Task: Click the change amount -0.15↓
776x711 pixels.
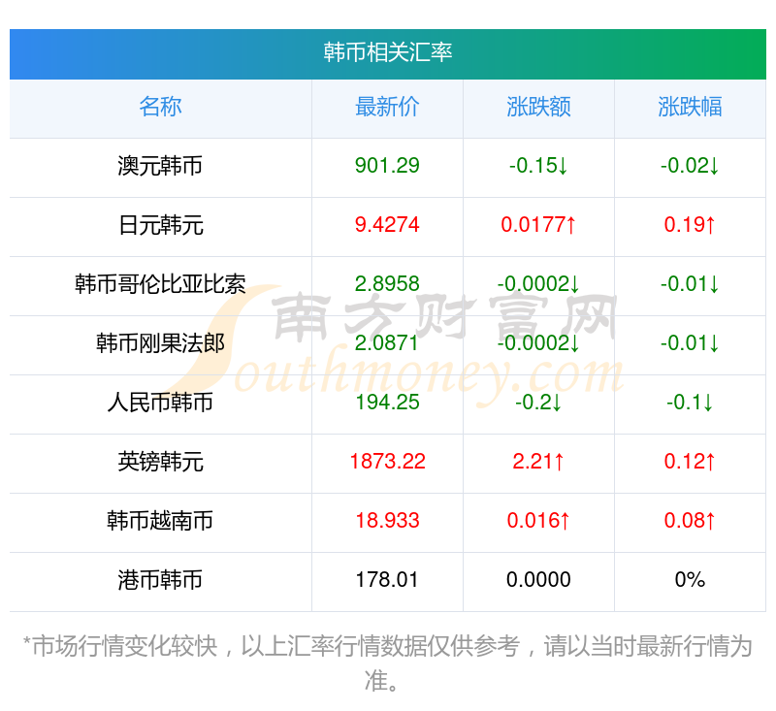Action: [538, 166]
